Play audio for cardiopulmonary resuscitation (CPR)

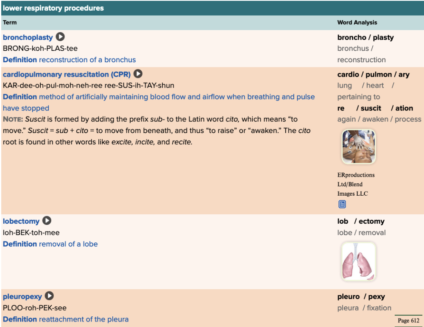(138, 74)
